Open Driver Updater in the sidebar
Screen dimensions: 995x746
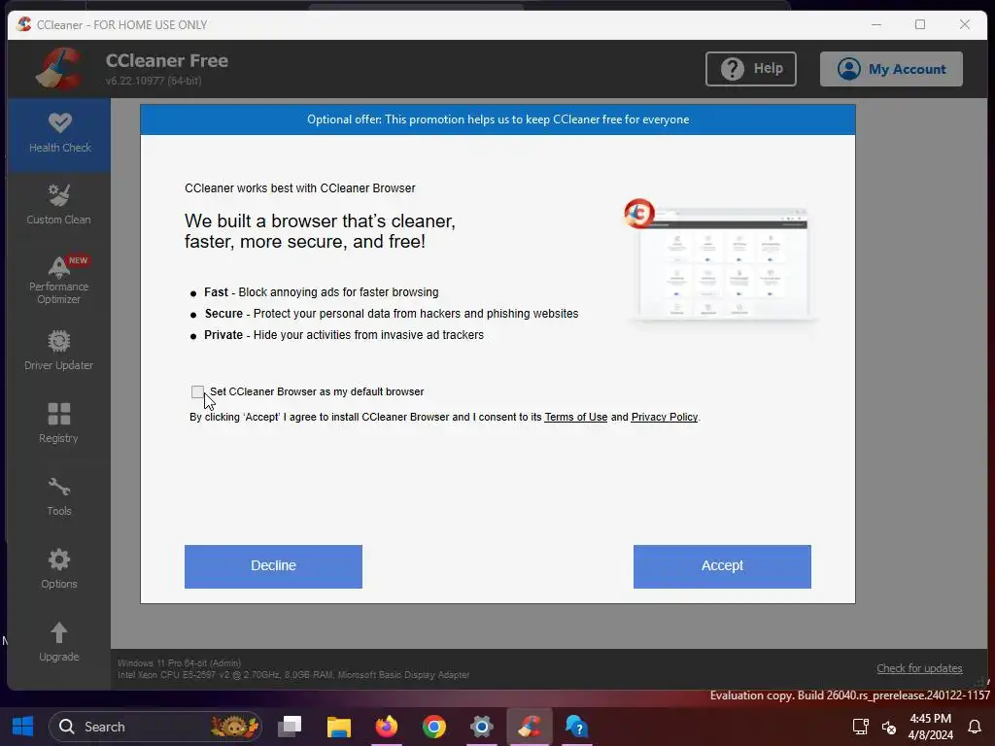[x=59, y=350]
